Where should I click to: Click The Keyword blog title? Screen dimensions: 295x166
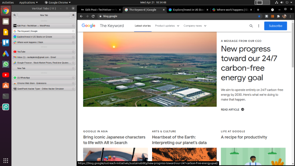point(112,26)
